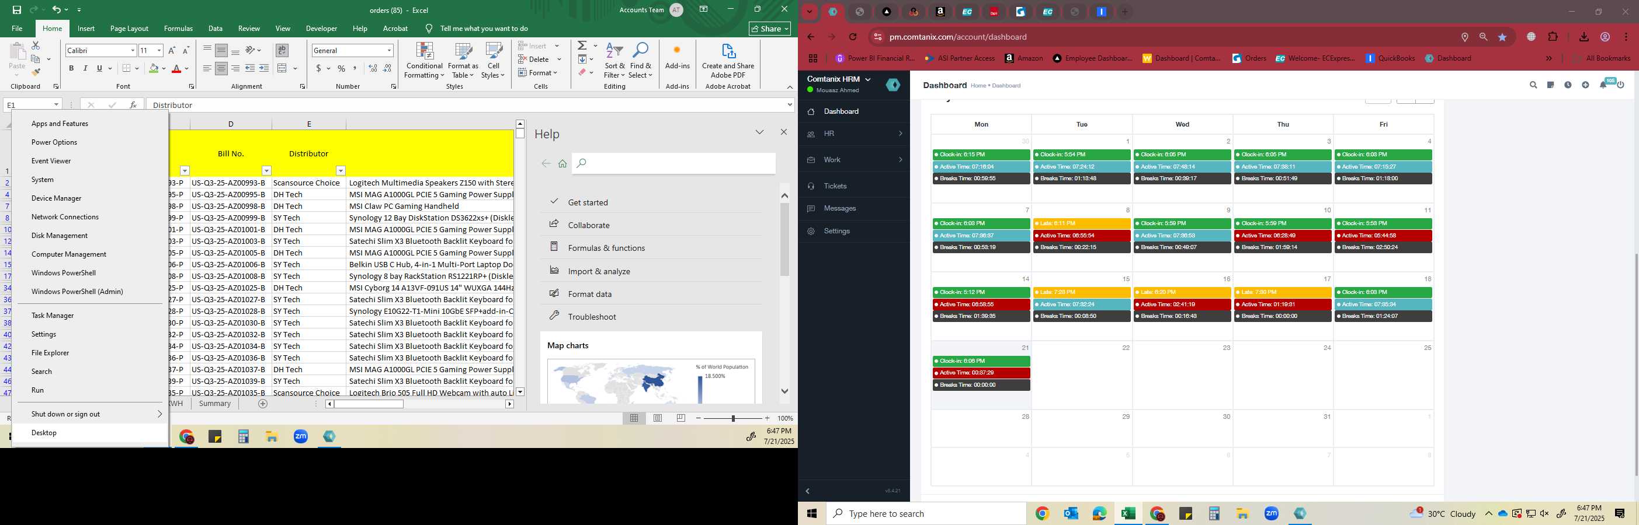Click Find & Select icon

coord(641,61)
